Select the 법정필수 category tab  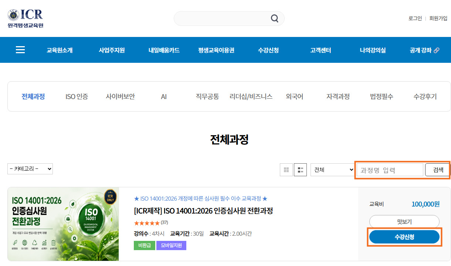(382, 97)
